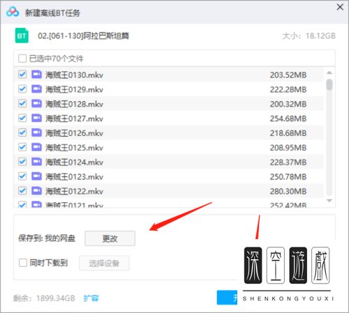Click the 选择设备 button
The image size is (349, 313).
pyautogui.click(x=104, y=263)
